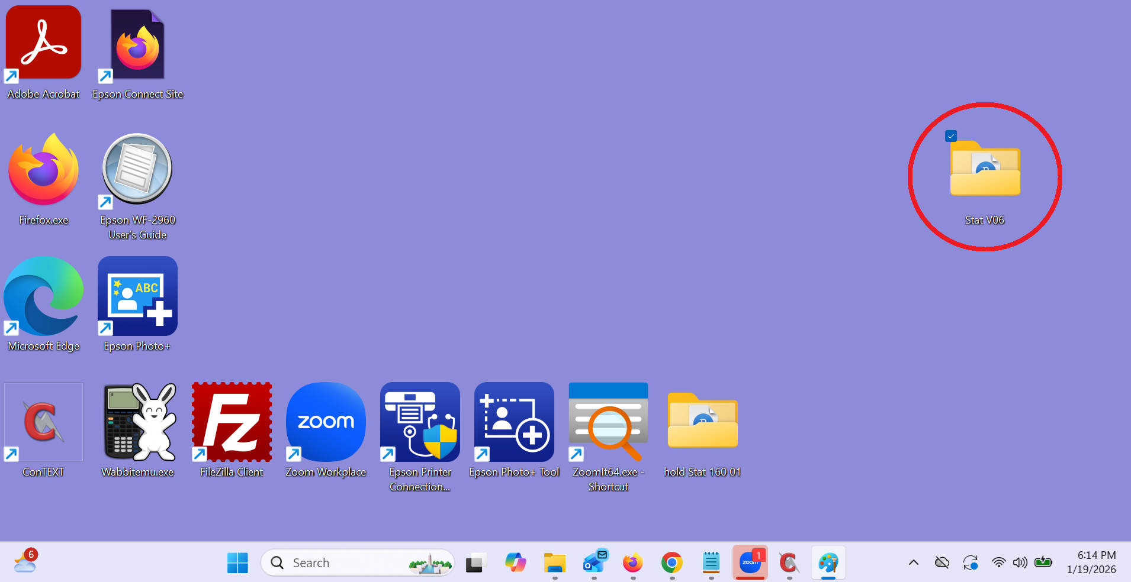Uncheck the Stat V06 folder checkbox
This screenshot has height=582, width=1131.
[x=951, y=136]
